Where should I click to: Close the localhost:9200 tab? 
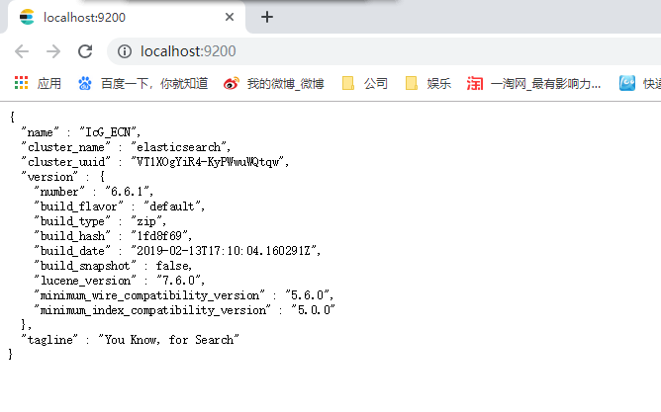pyautogui.click(x=230, y=17)
